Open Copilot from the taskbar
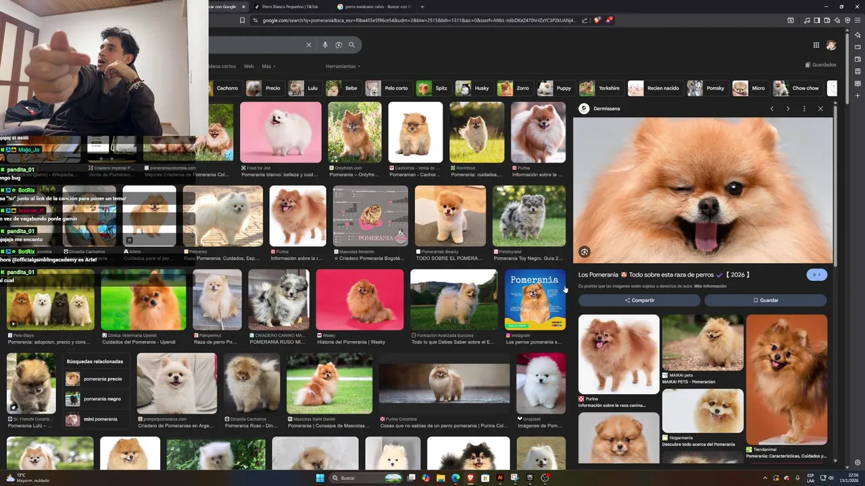The height and width of the screenshot is (486, 865). [x=426, y=478]
